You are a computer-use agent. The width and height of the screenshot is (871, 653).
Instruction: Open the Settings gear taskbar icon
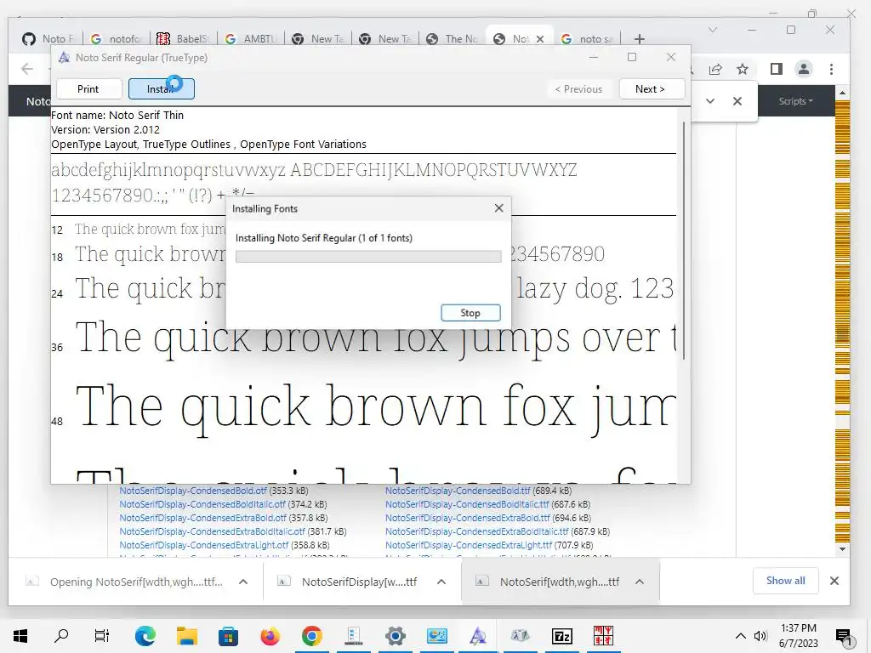coord(395,636)
